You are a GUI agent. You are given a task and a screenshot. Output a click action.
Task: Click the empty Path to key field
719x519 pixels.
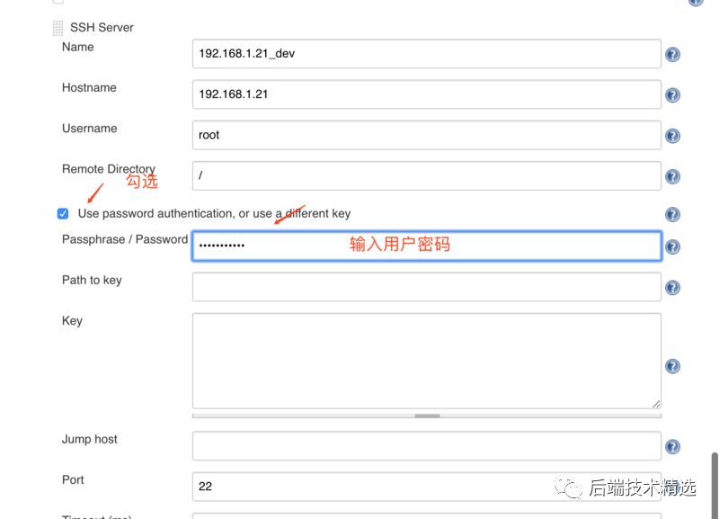tap(426, 287)
